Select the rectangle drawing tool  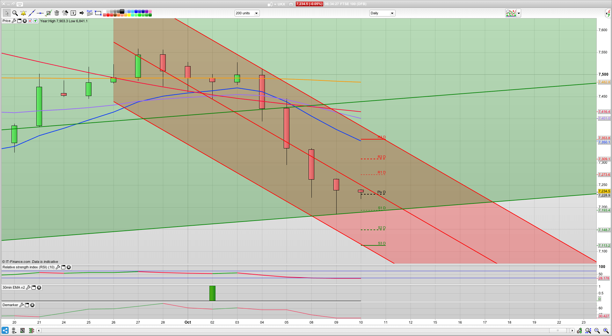pyautogui.click(x=98, y=13)
